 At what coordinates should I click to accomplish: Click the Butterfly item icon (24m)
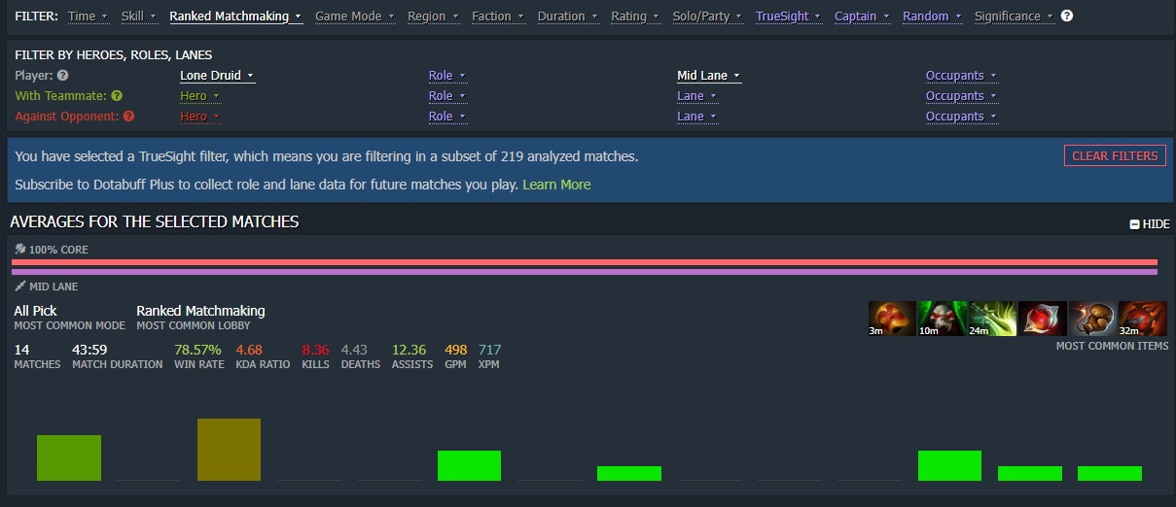point(992,319)
